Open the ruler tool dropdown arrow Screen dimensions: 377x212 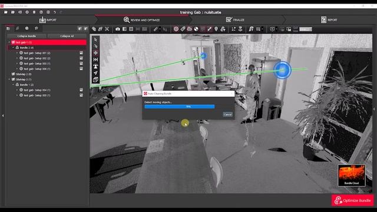(x=160, y=29)
